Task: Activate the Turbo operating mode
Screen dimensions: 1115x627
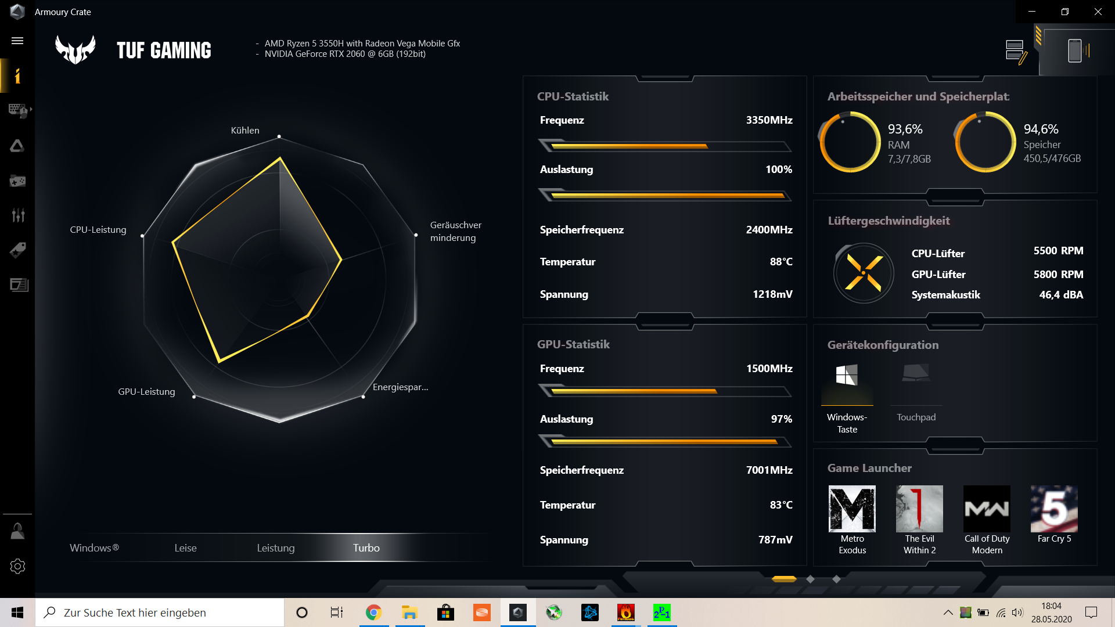Action: point(366,548)
